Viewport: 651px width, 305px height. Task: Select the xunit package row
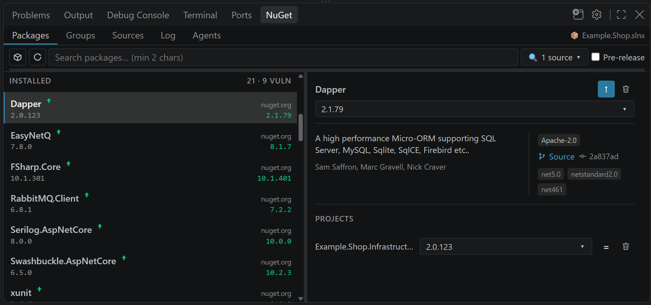coord(150,291)
